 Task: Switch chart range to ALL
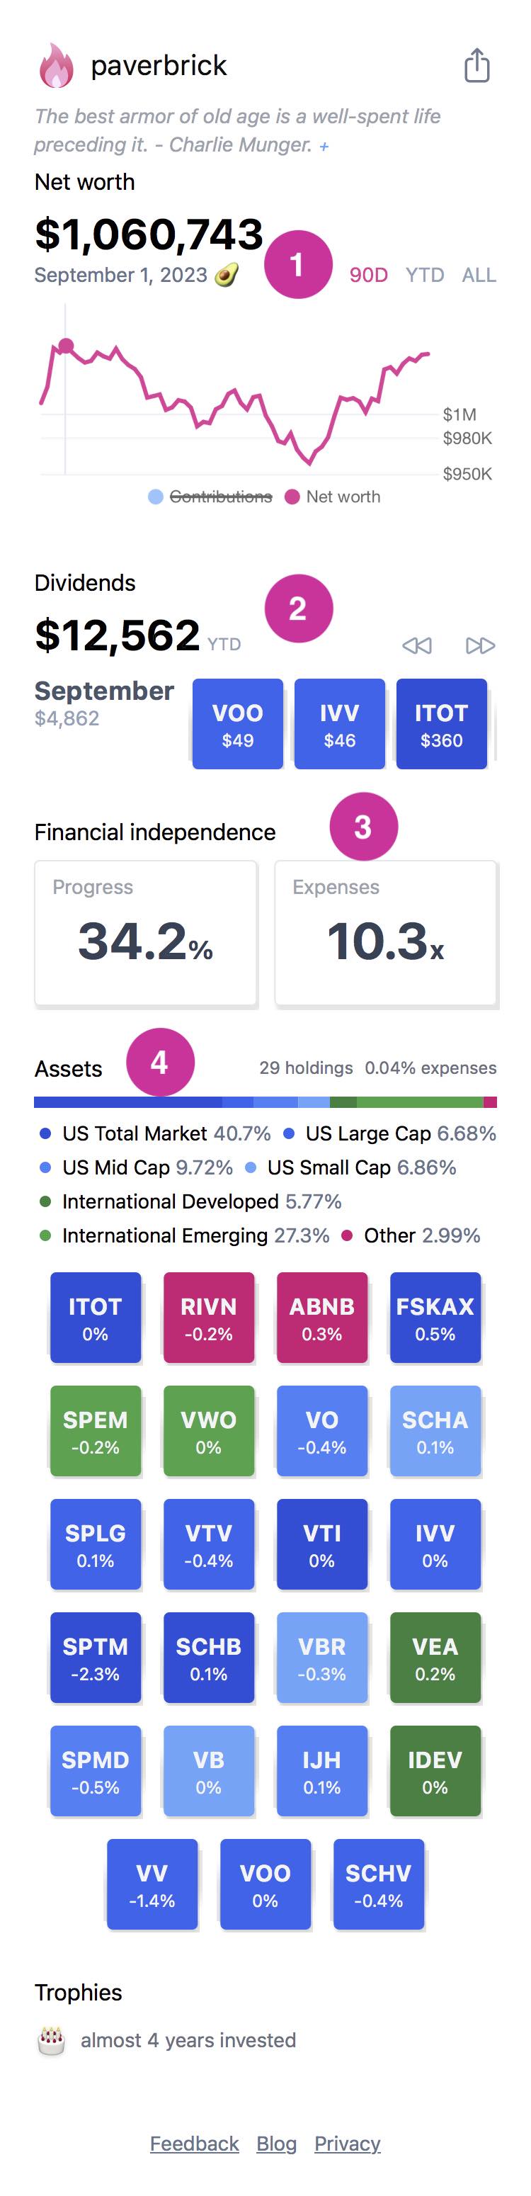pos(478,275)
